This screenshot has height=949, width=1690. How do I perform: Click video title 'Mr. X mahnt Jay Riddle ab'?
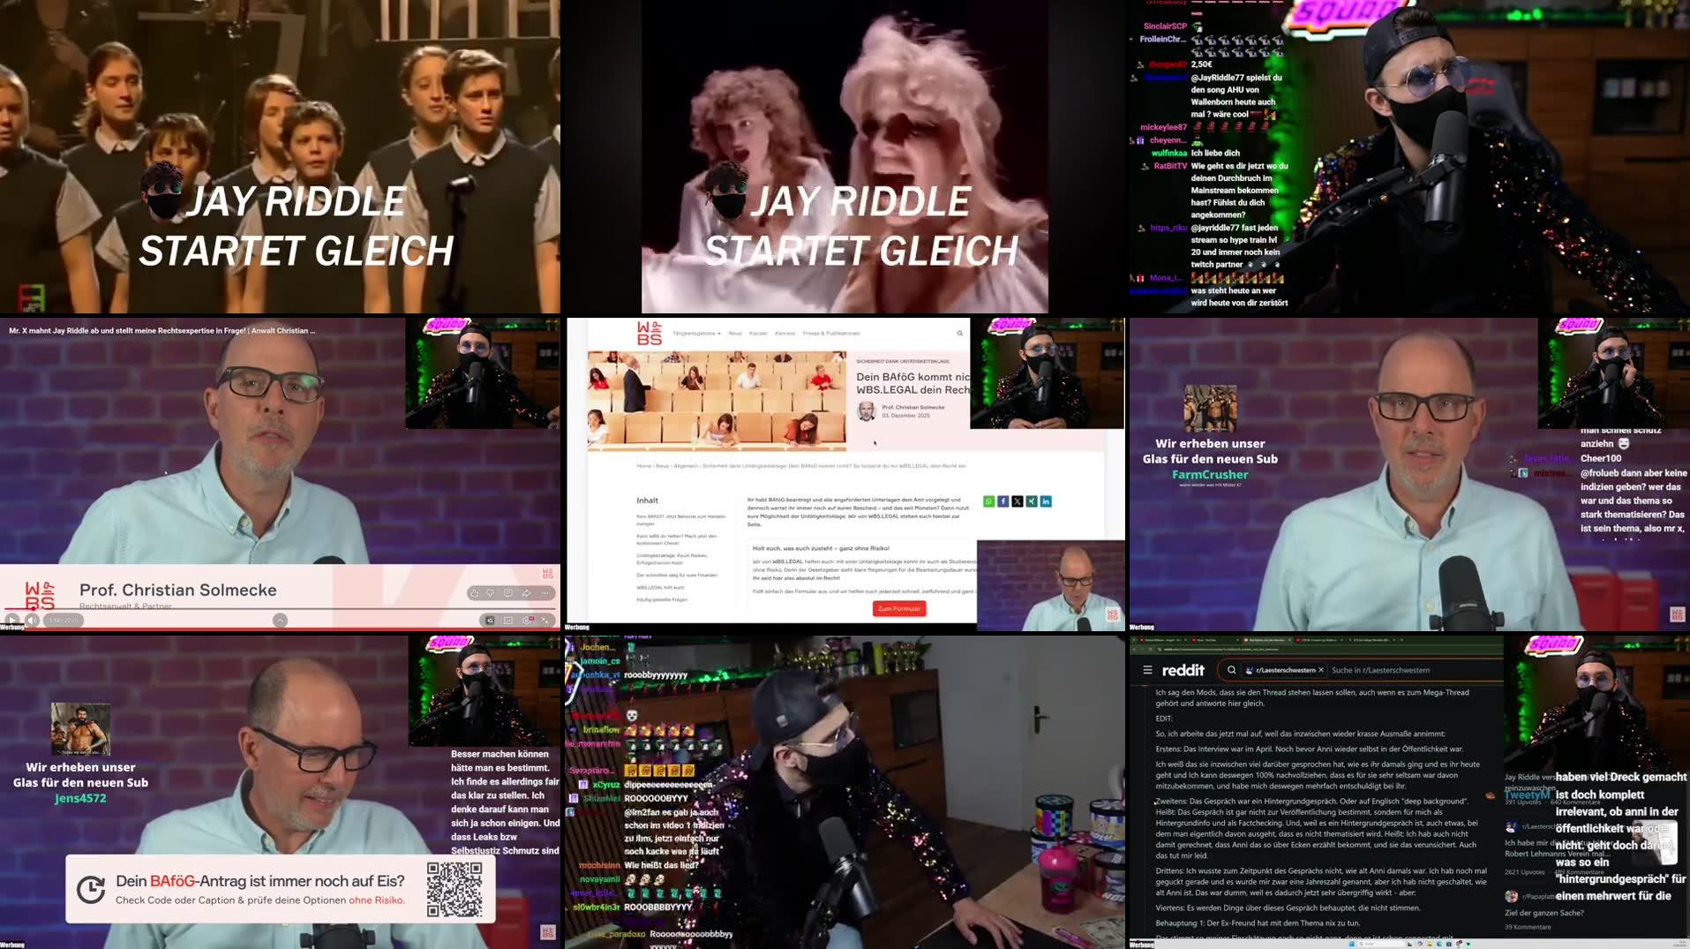click(x=161, y=331)
